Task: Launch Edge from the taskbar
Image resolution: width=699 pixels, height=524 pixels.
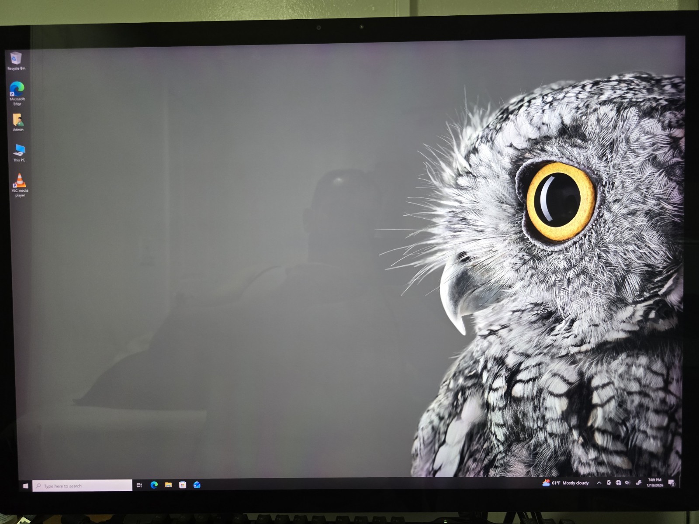Action: point(154,485)
